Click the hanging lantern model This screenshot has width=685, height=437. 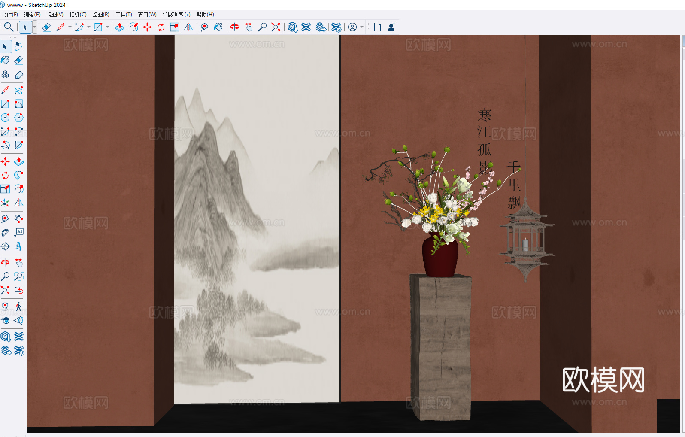[527, 240]
